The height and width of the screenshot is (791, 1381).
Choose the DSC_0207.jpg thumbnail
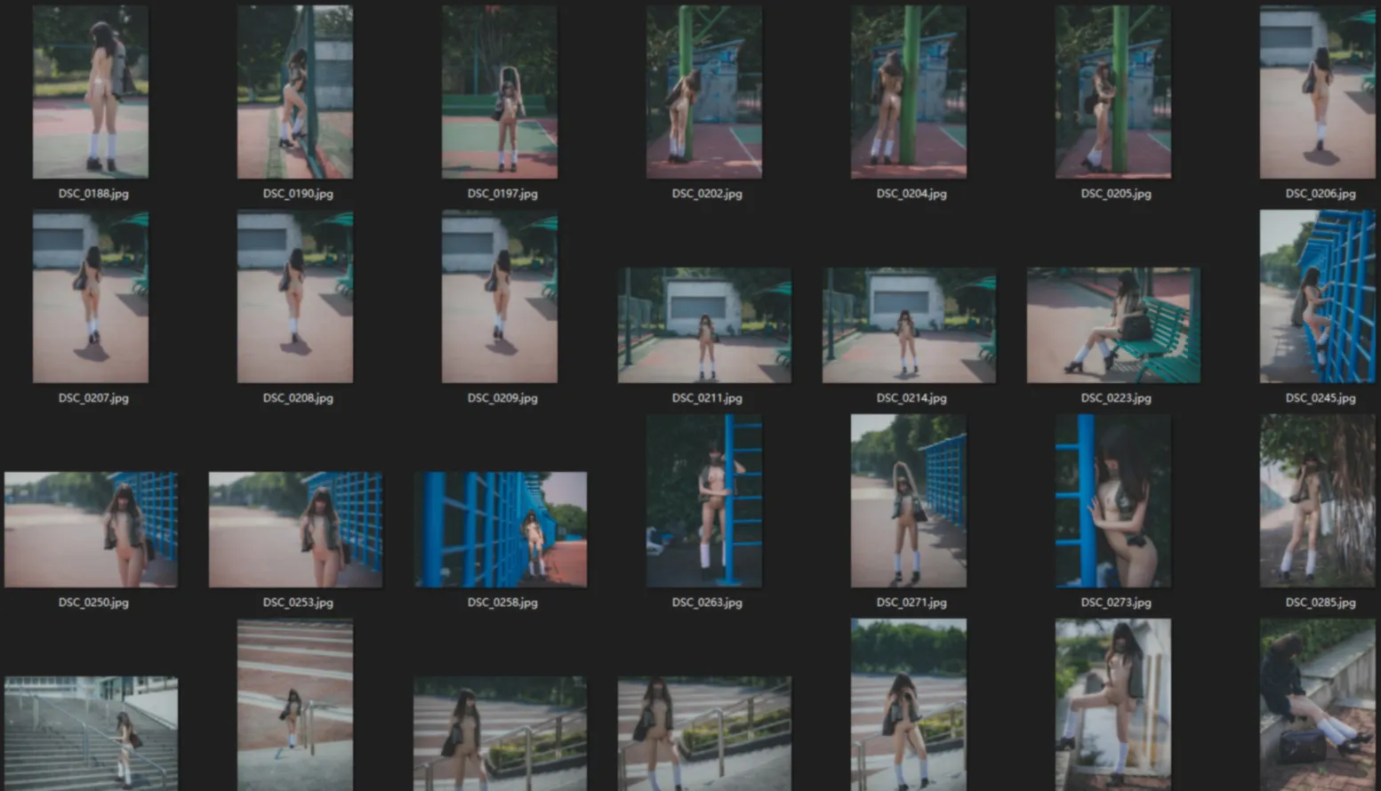(91, 297)
